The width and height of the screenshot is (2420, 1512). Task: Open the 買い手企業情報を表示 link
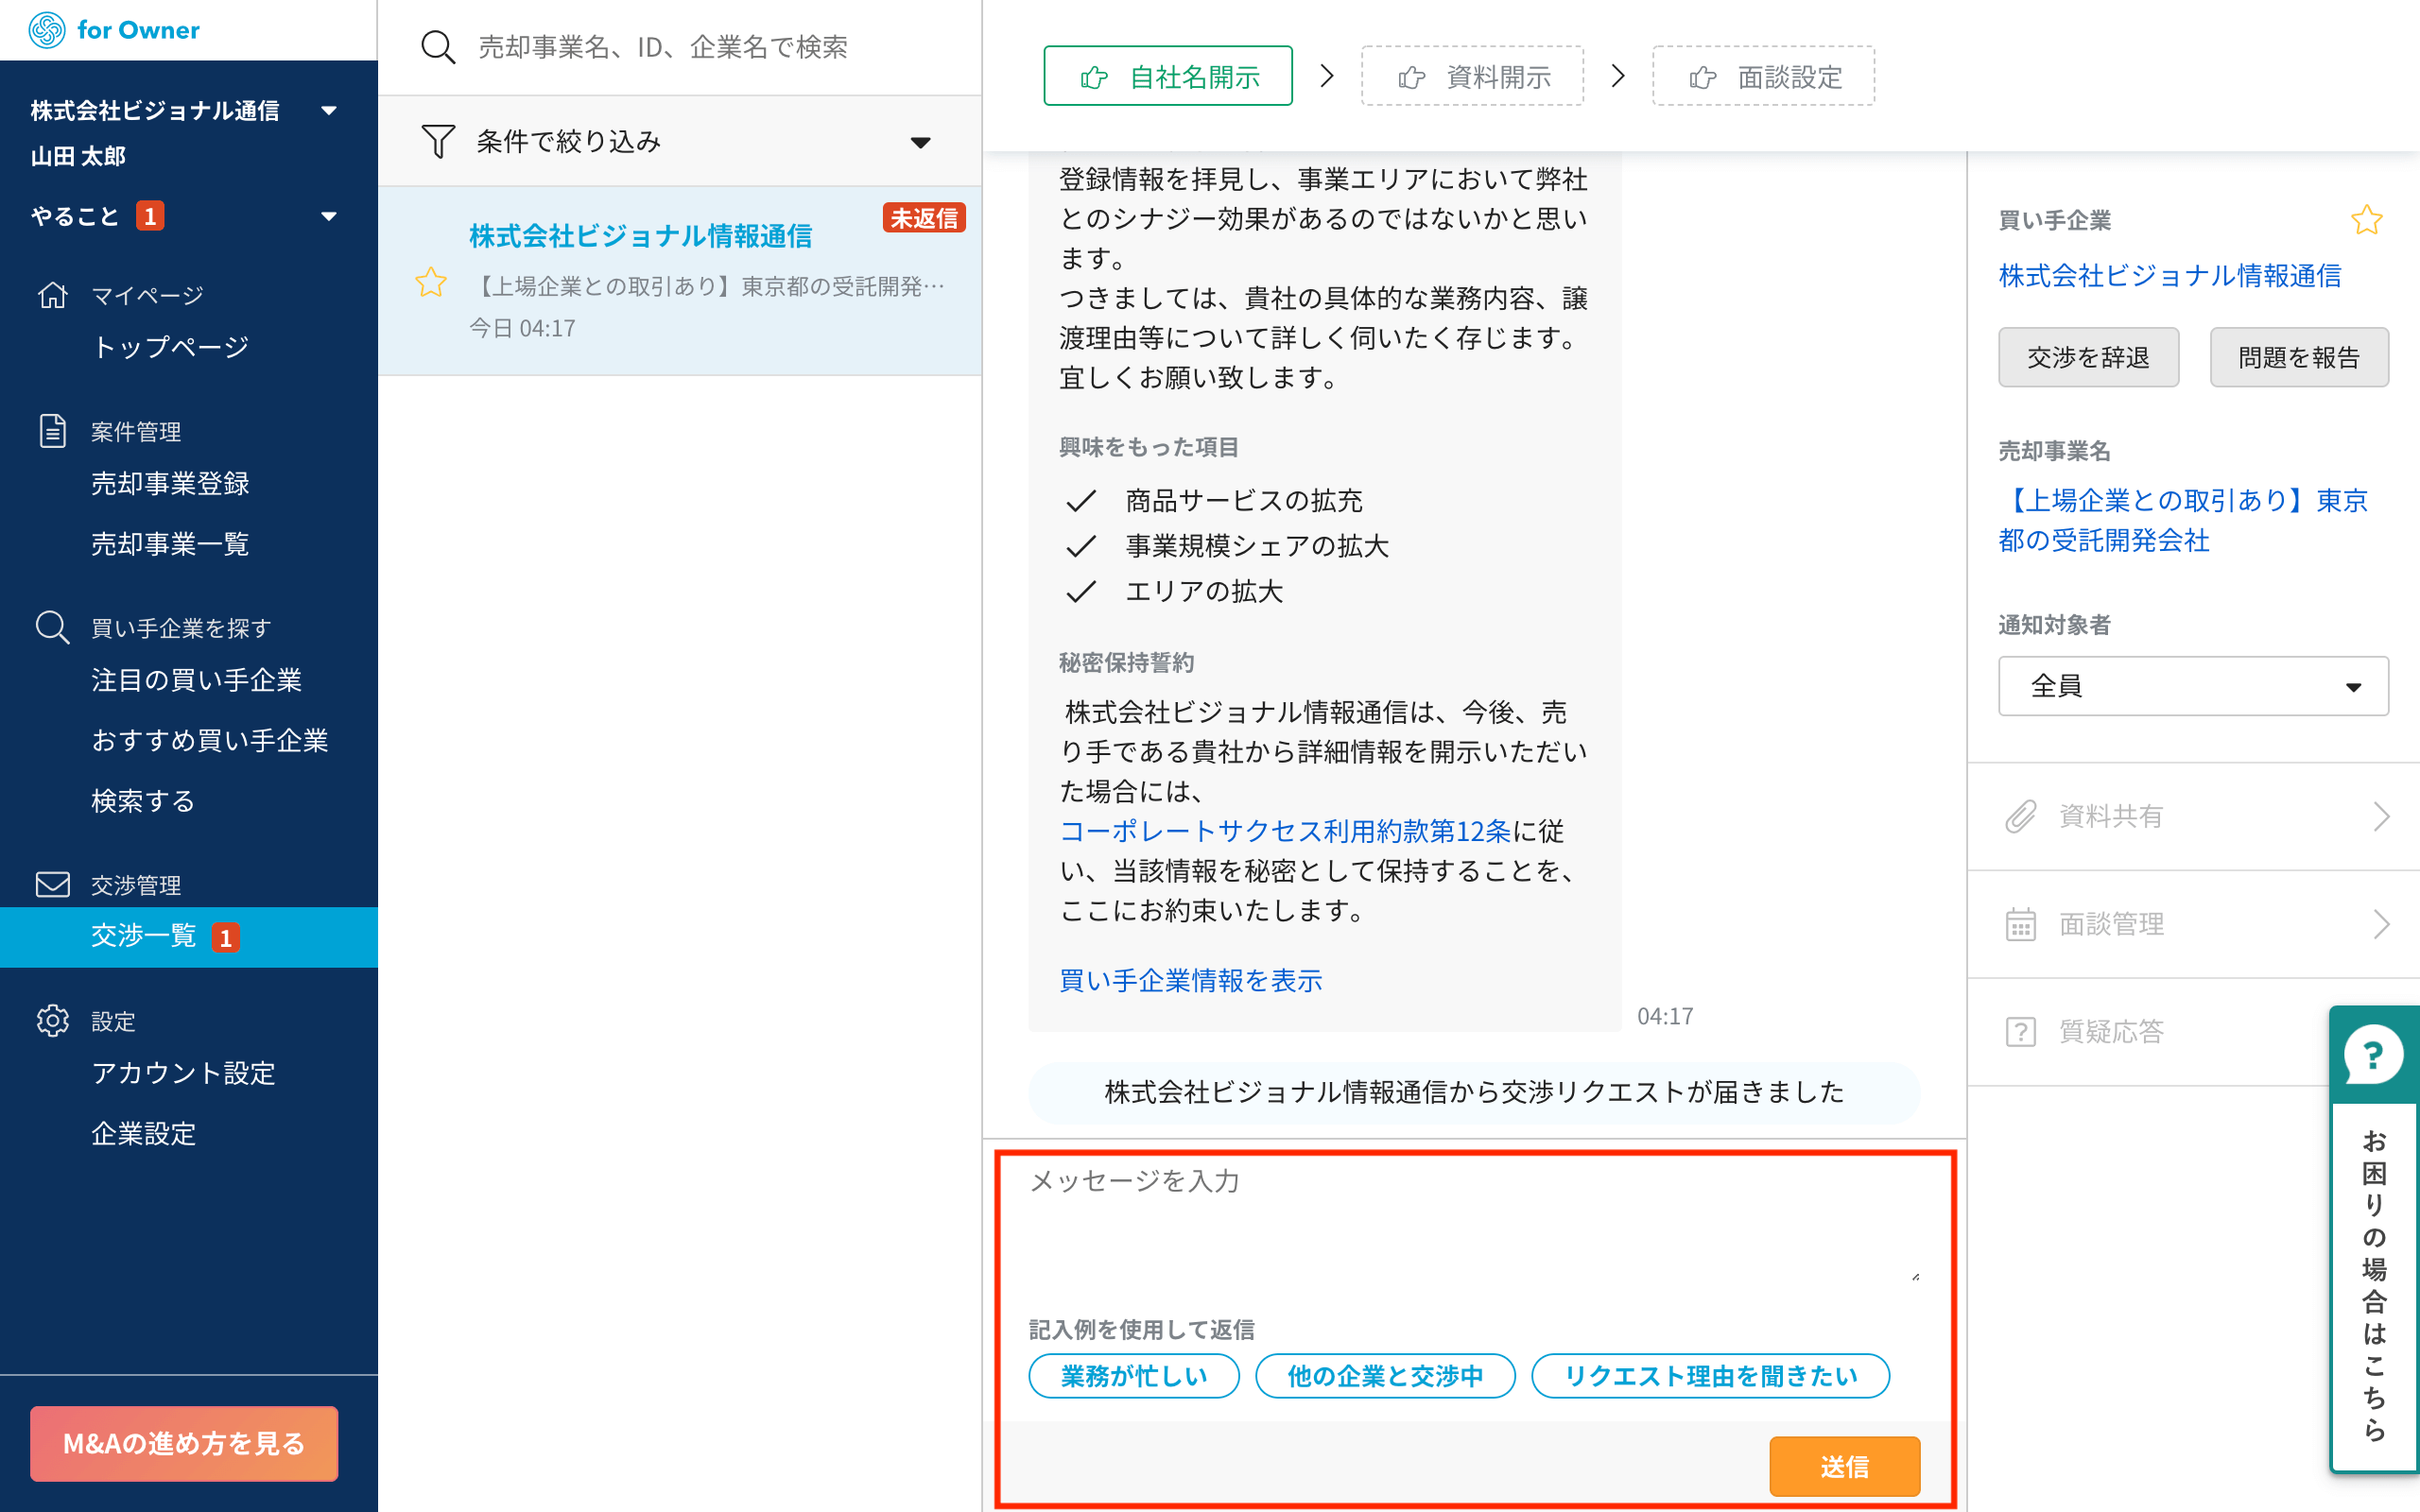coord(1190,980)
